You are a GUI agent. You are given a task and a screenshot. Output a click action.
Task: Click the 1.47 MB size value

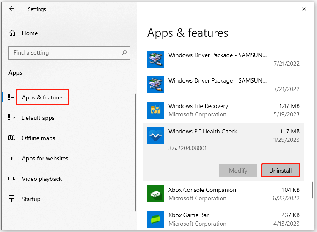click(x=289, y=106)
